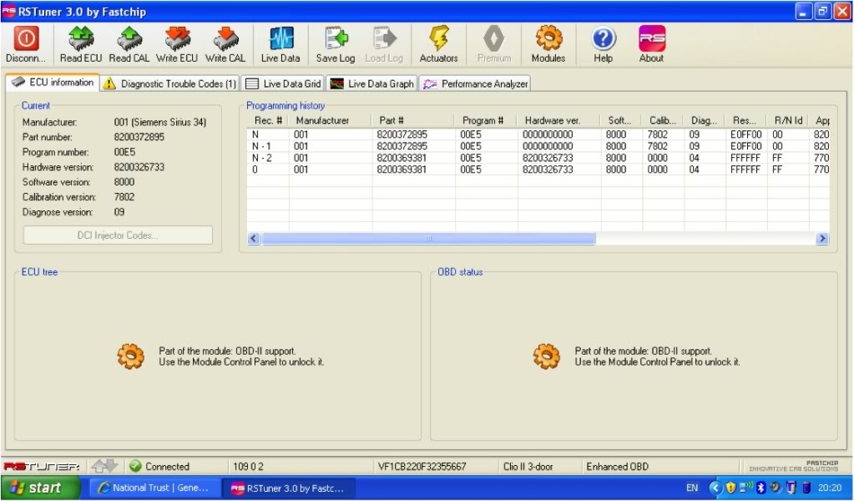854x501 pixels.
Task: View the About dialog
Action: coord(650,43)
